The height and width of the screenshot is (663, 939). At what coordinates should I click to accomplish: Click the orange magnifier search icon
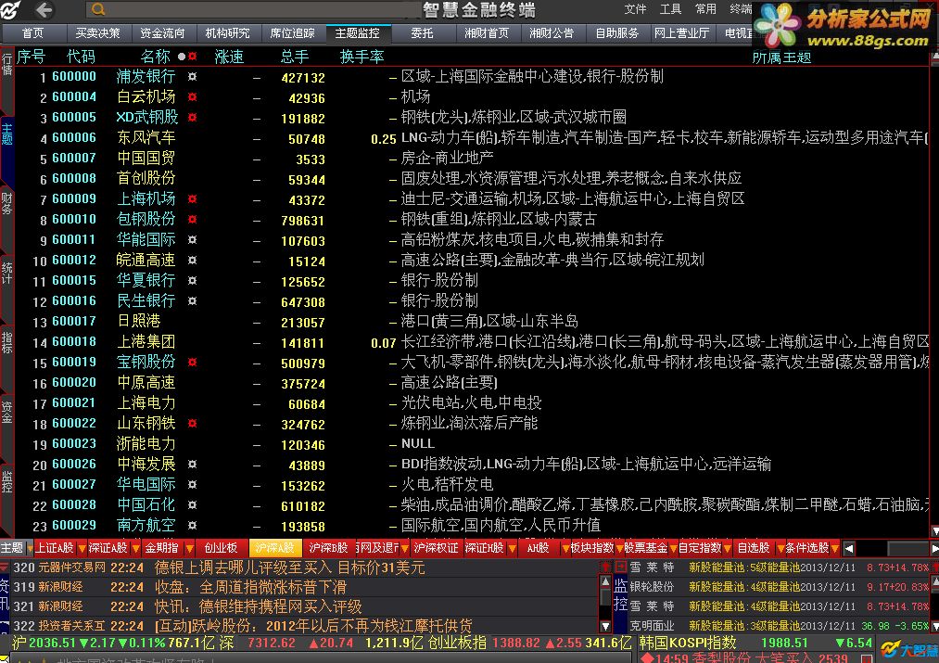click(x=99, y=9)
